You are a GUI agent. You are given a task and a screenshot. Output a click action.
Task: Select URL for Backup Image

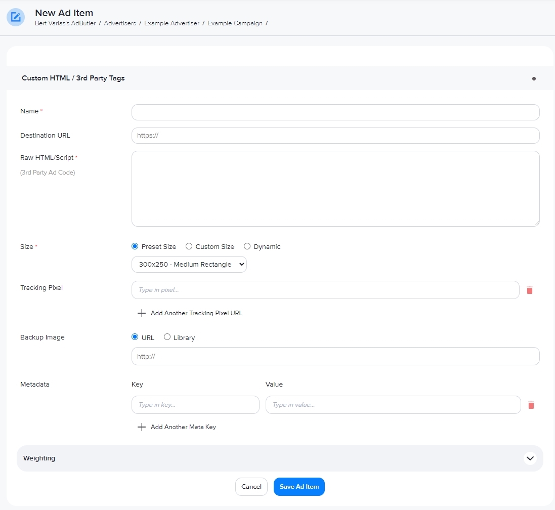(135, 337)
